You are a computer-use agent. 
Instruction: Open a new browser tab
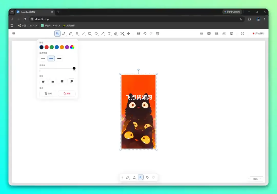[x=58, y=12]
